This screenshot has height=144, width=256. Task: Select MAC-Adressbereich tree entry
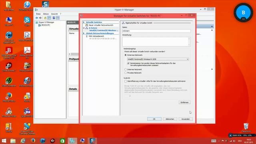96,36
